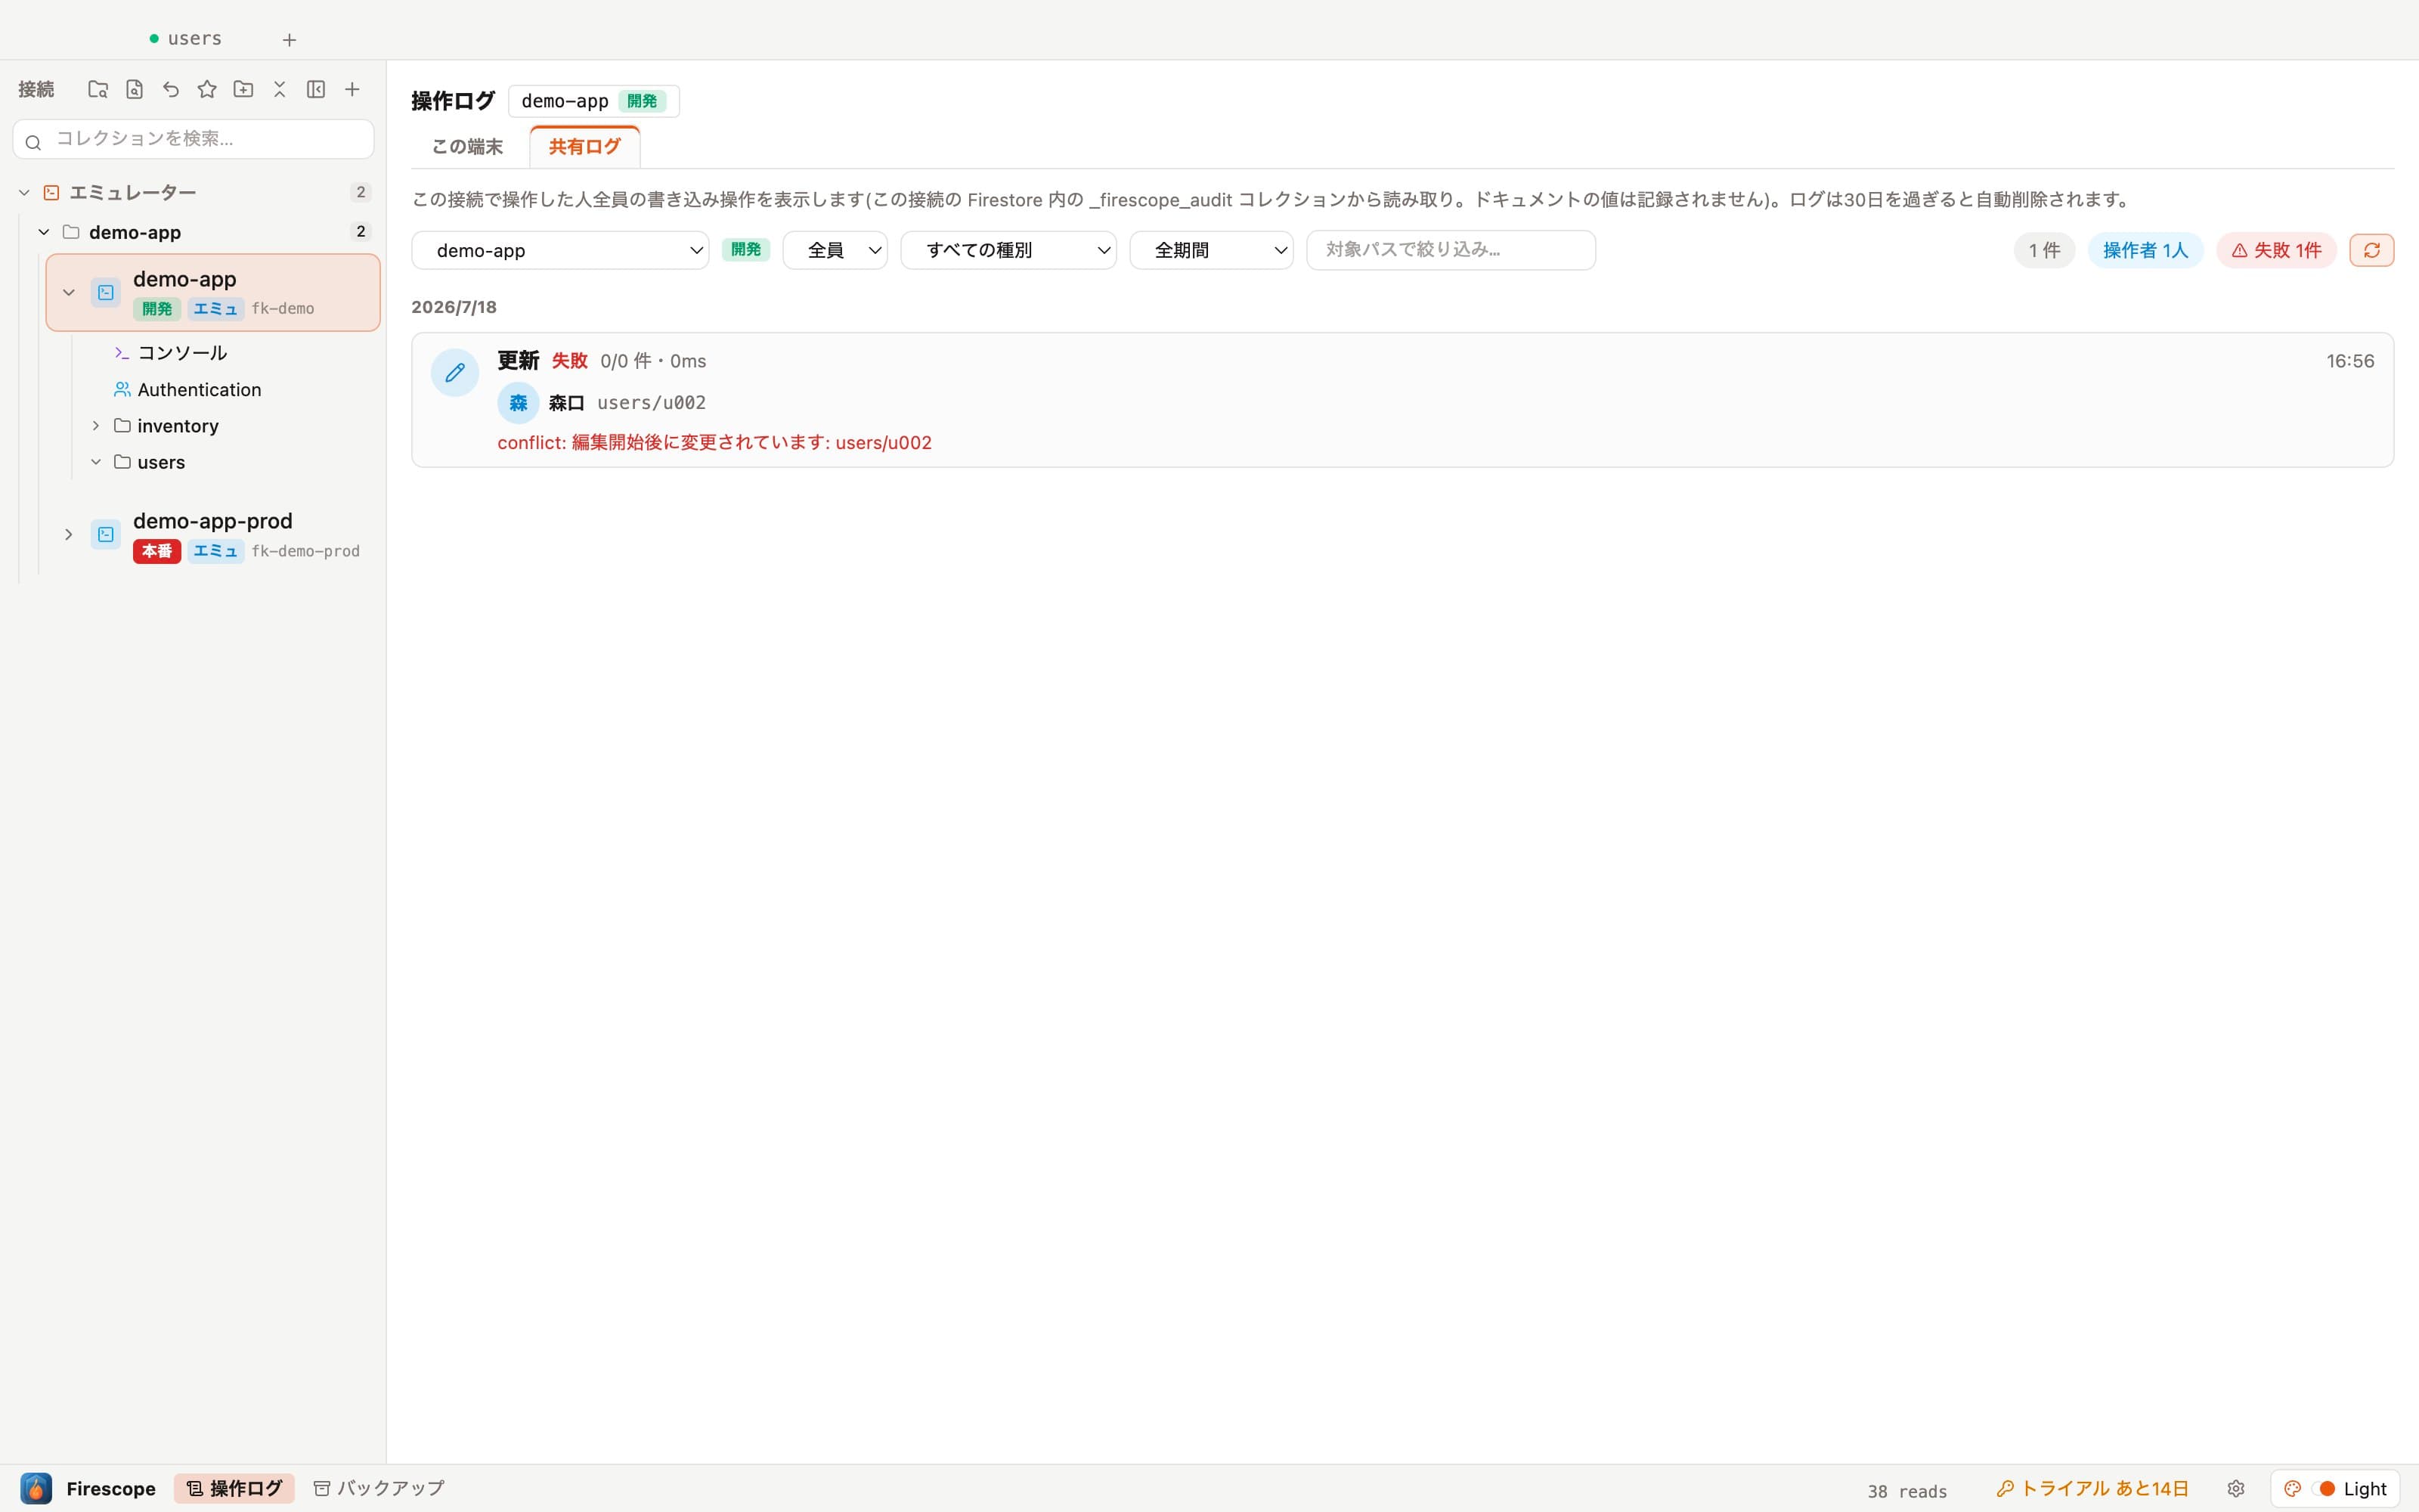Screen dimensions: 2419x1512
Task: Click the エミュ badge on the demo-app connection
Action: point(216,309)
